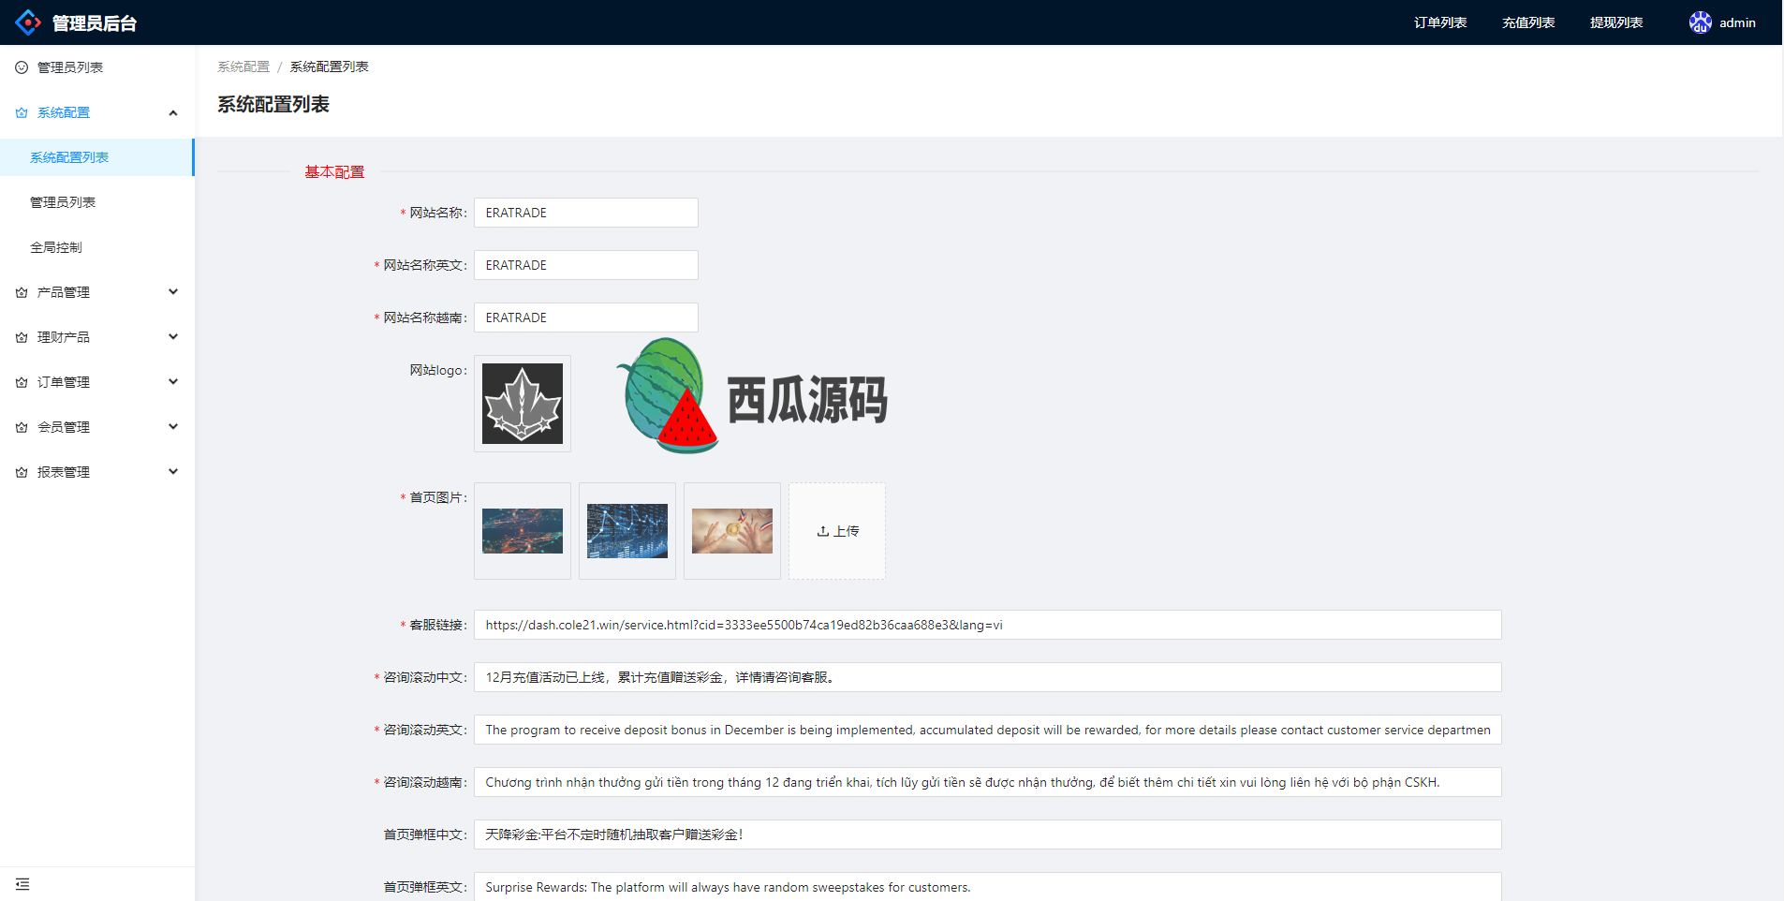Click 系统配置列表 breadcrumb text
1784x901 pixels.
pyautogui.click(x=329, y=66)
